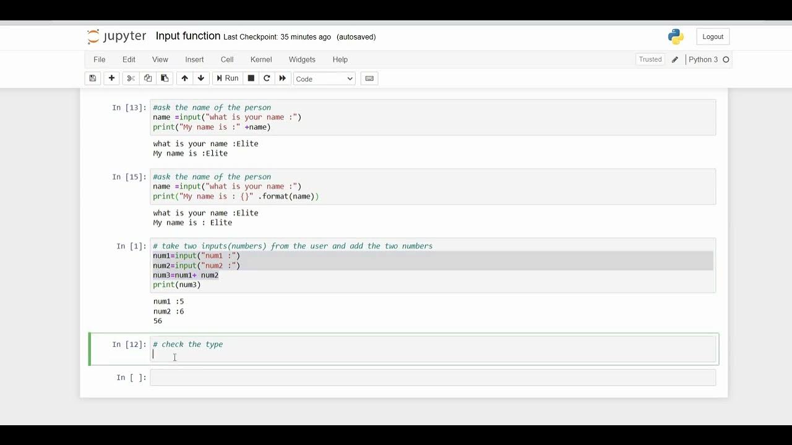Restart kernel and rerun notebook icon
Screen dimensions: 792x445
tap(283, 78)
